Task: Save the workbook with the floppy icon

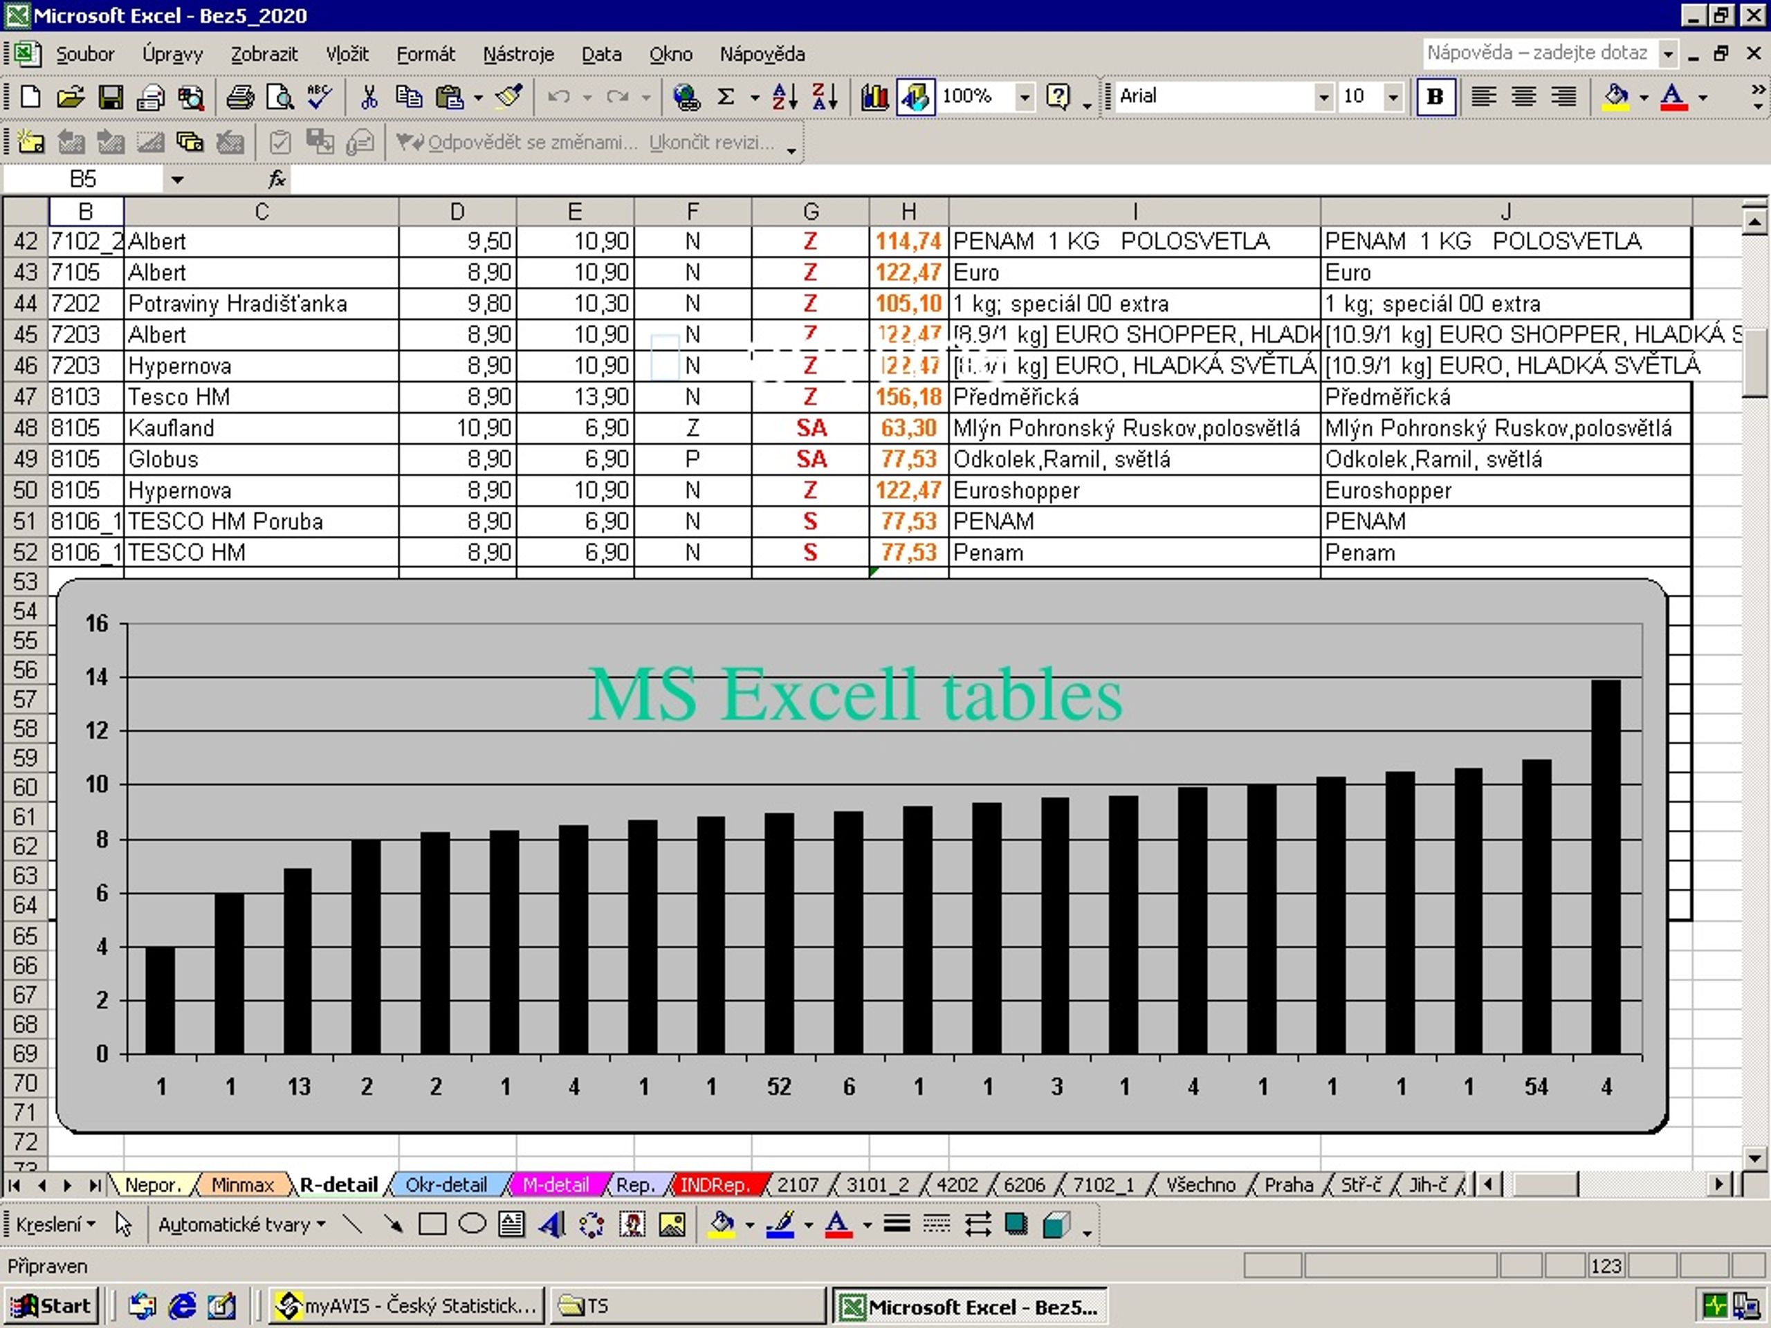Action: tap(111, 97)
